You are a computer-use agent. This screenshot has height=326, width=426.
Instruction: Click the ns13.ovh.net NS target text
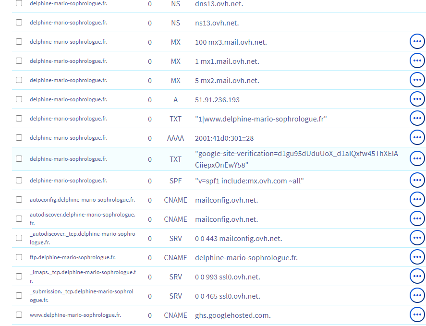[217, 23]
